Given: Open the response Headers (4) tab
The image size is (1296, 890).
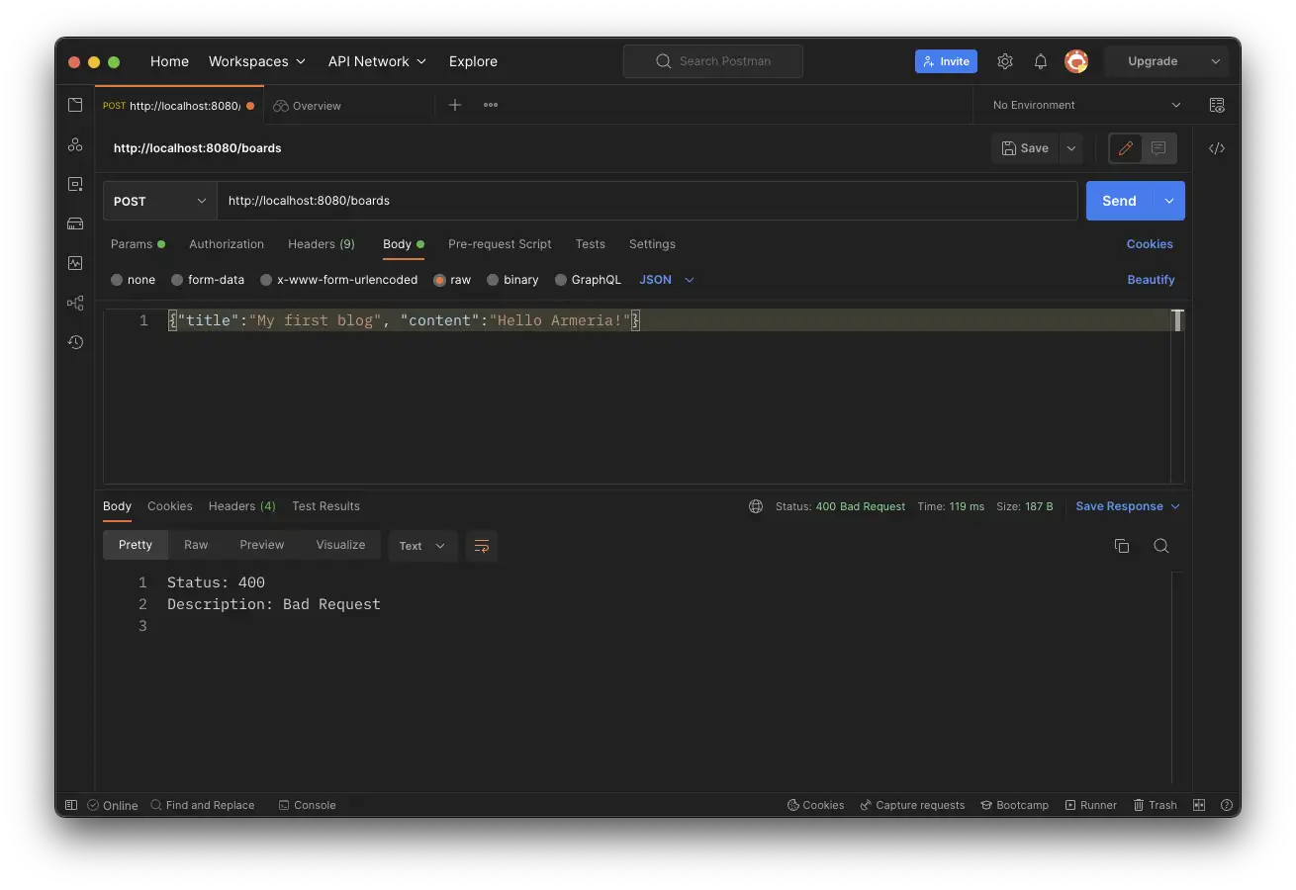Looking at the screenshot, I should click(x=241, y=506).
